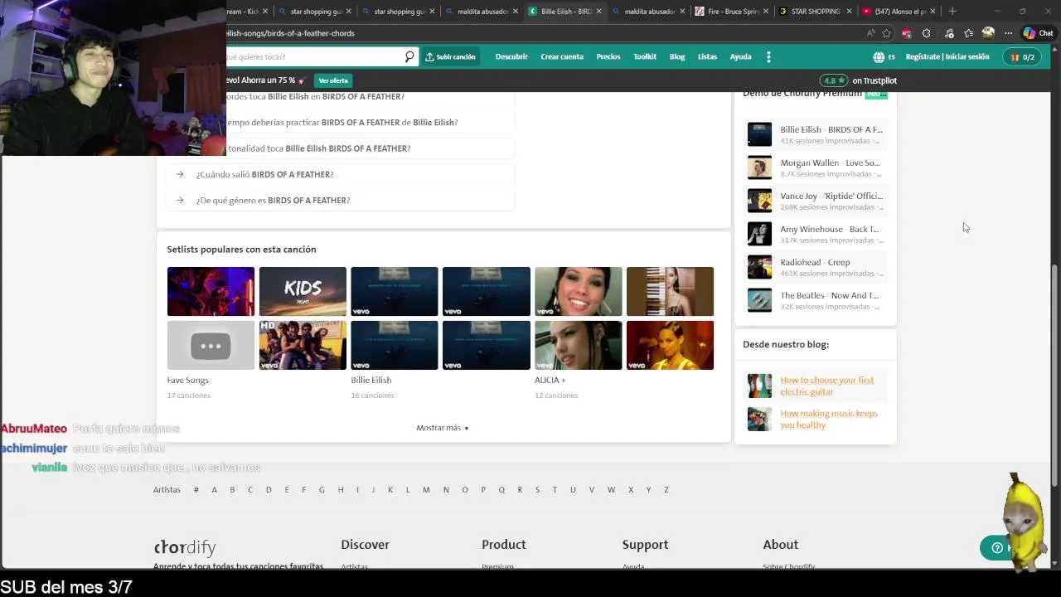Click the gift '0/2' counter button
The height and width of the screenshot is (597, 1061).
tap(1022, 57)
